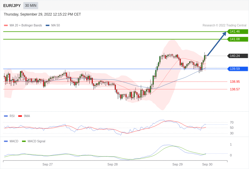The image size is (249, 169).
Task: Click the MACD axis value 0
Action: tap(231, 155)
